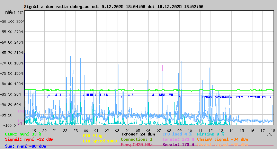Select the TxPower 24 dBm label
The image size is (277, 149).
[138, 134]
